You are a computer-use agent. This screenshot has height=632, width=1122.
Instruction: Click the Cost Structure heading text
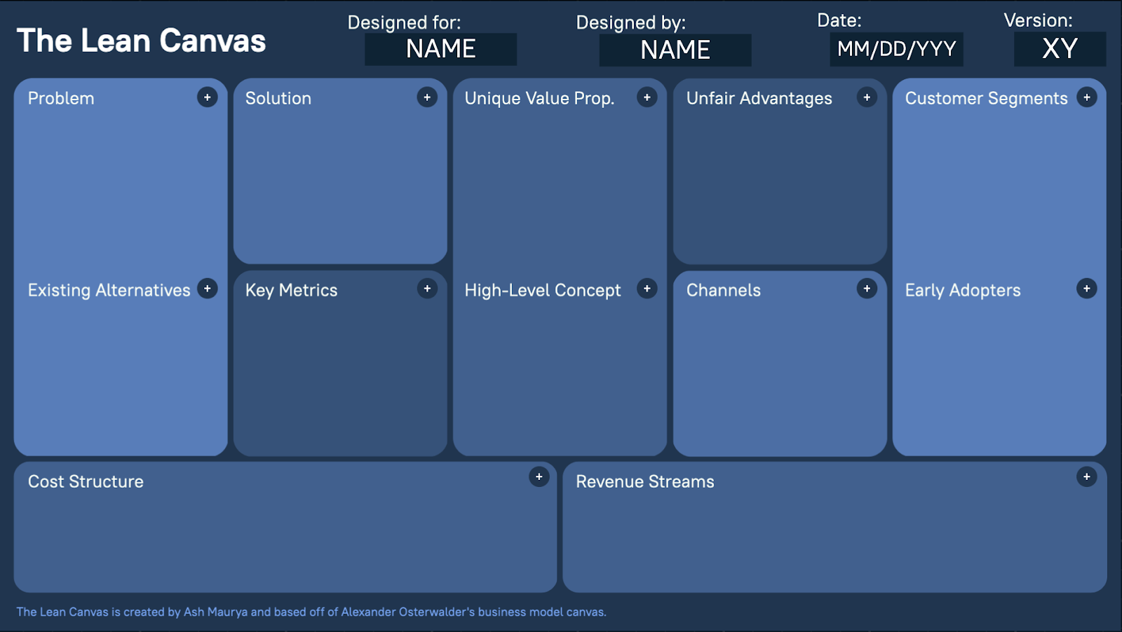86,482
